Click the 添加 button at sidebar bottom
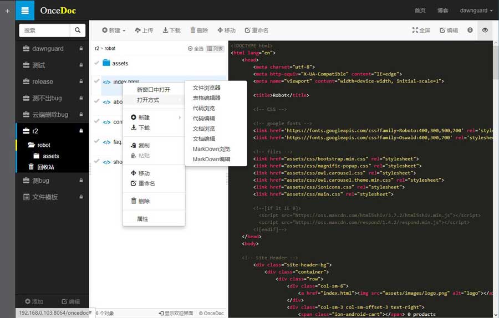 pyautogui.click(x=34, y=301)
